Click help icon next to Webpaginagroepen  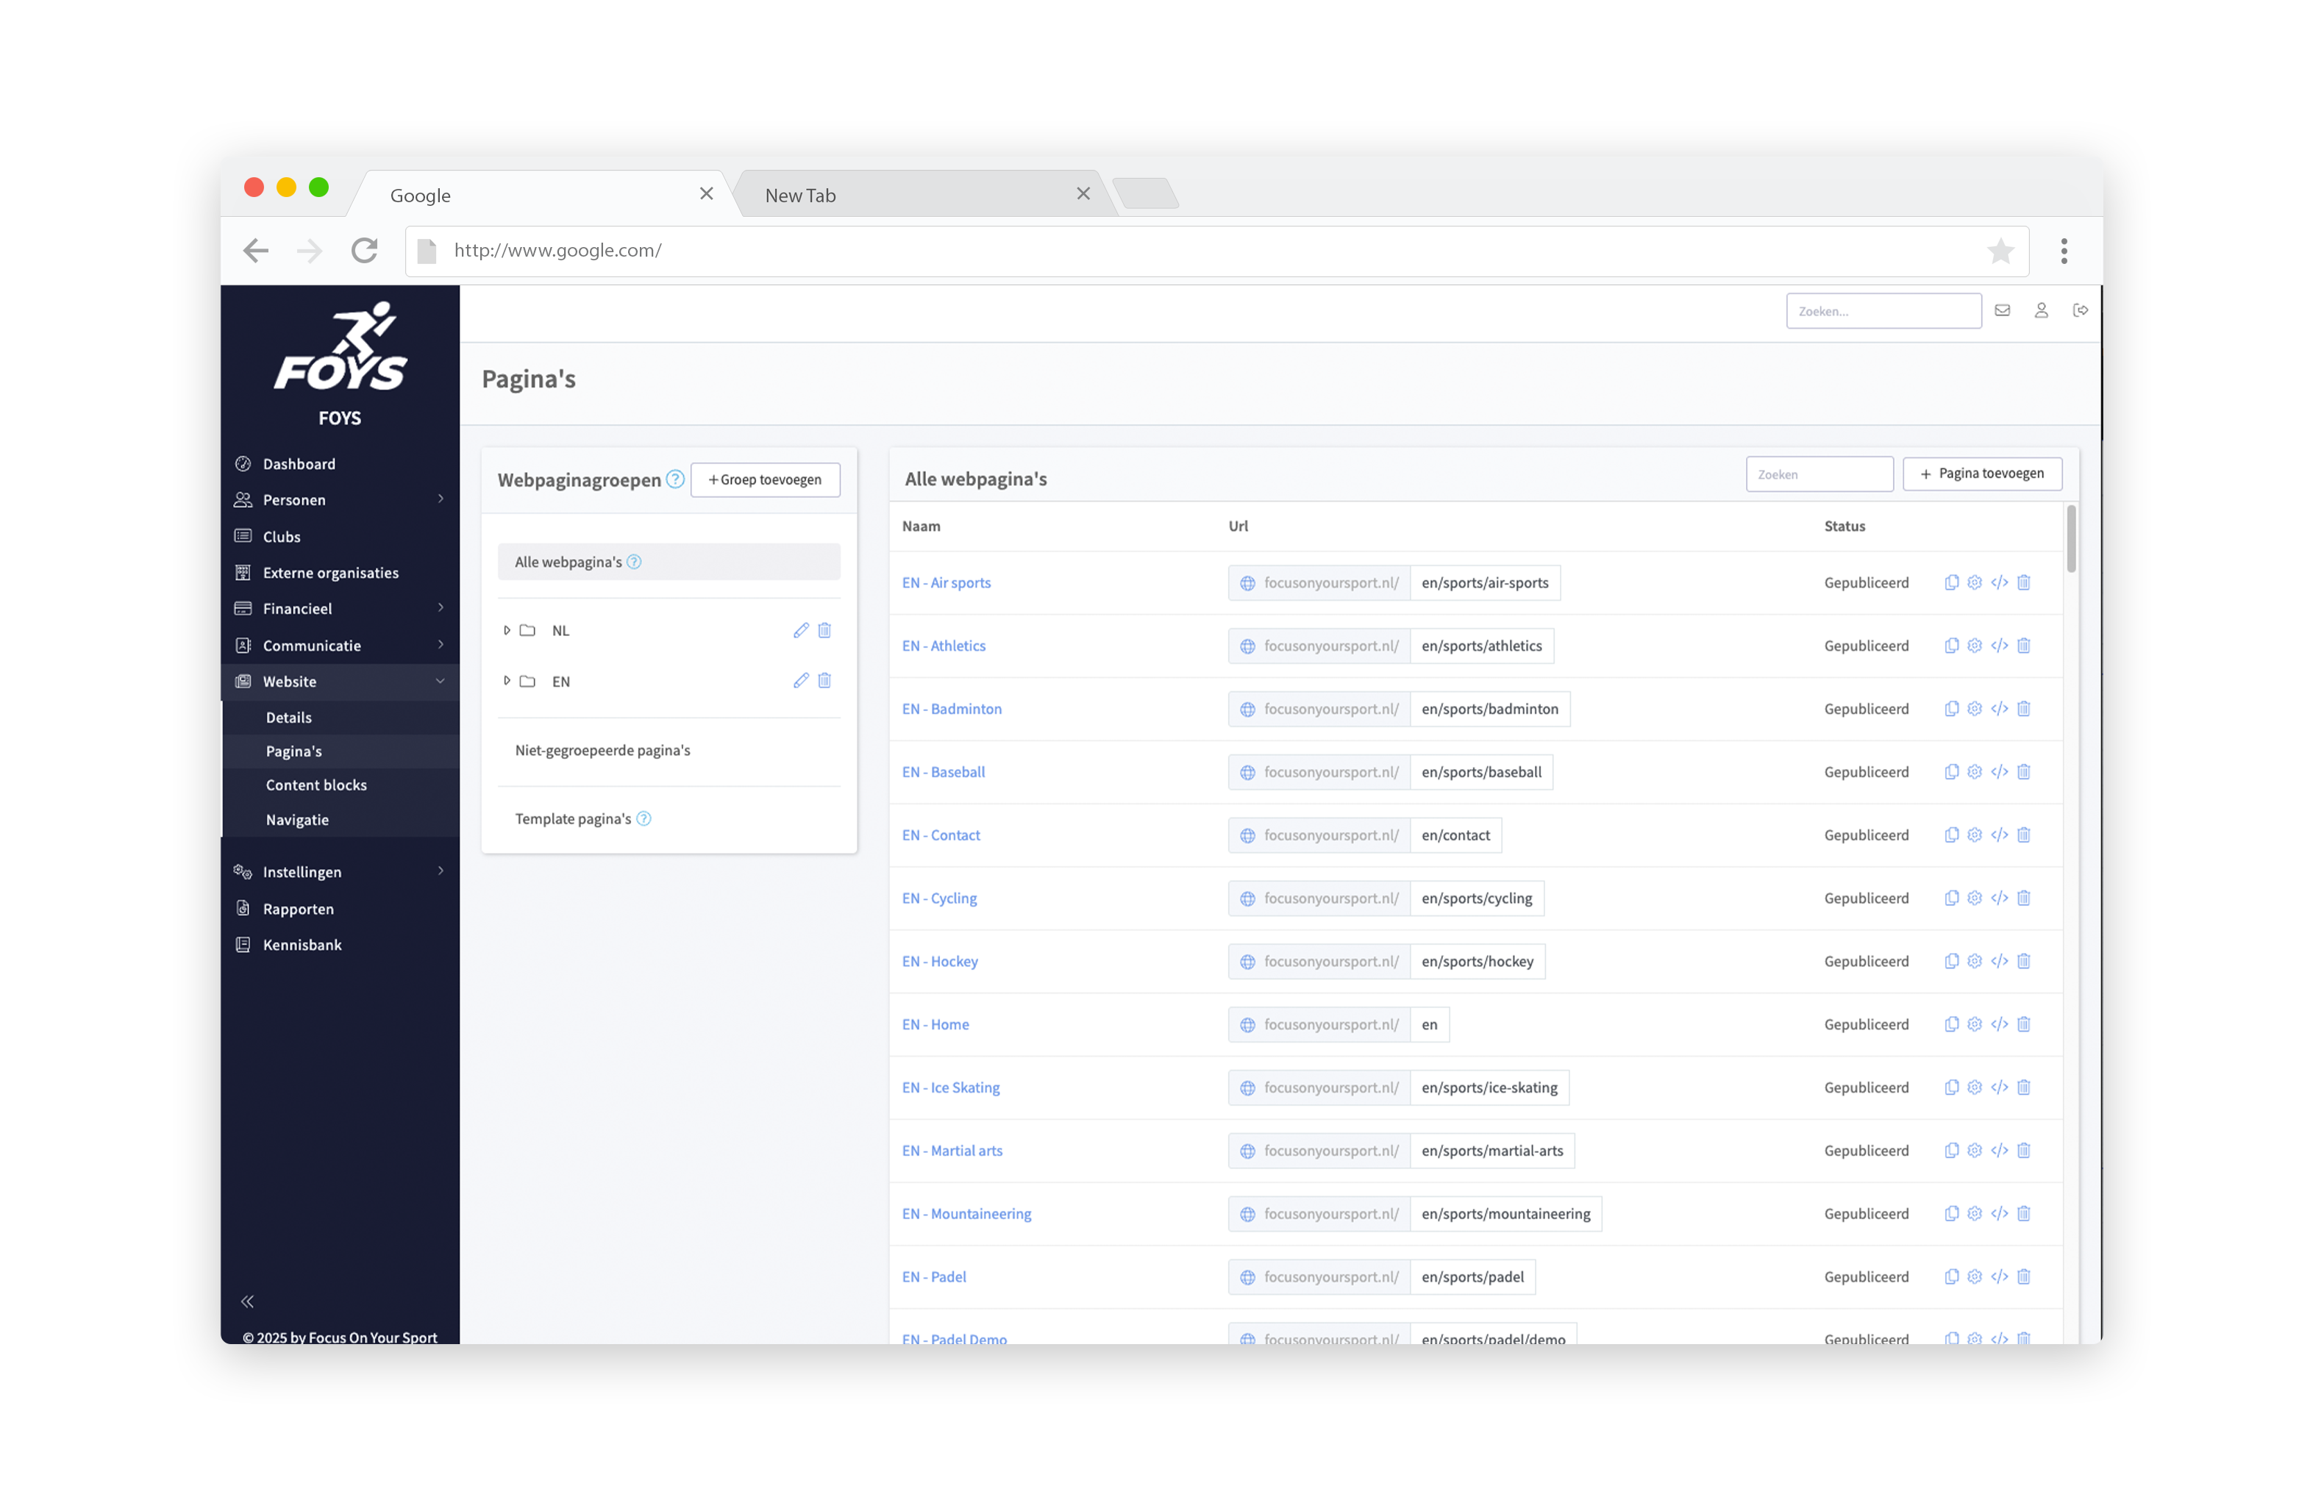tap(675, 479)
